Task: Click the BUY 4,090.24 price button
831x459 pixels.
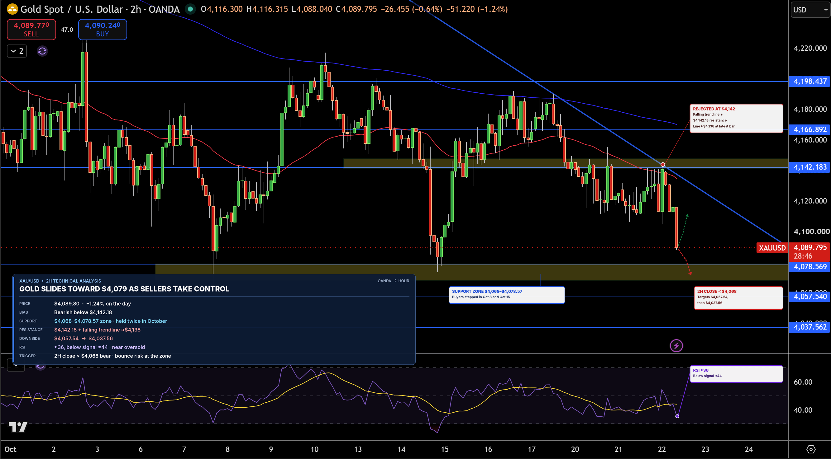Action: [x=102, y=29]
